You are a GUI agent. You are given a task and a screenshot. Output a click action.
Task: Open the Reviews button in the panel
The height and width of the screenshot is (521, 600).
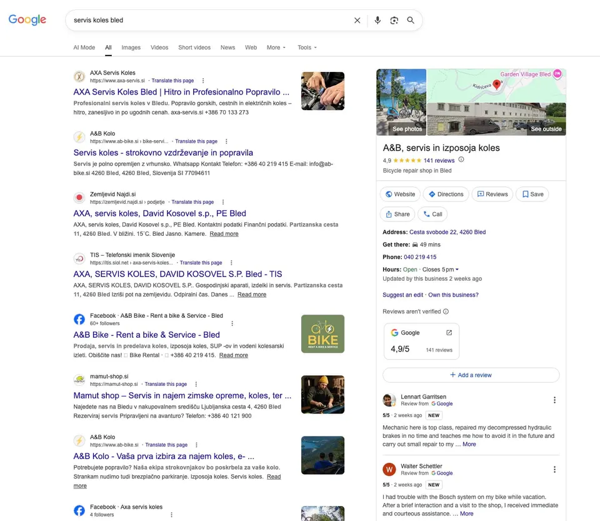[492, 195]
